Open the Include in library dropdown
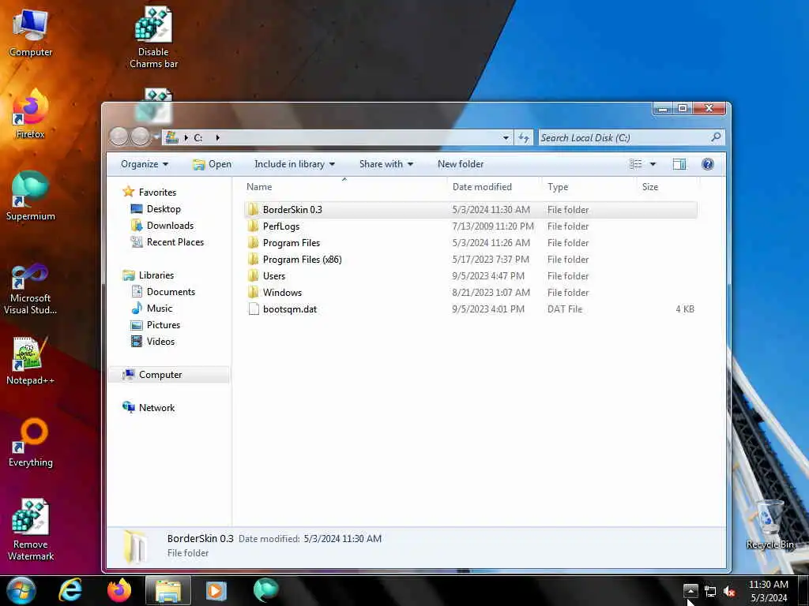This screenshot has height=606, width=809. pos(295,164)
